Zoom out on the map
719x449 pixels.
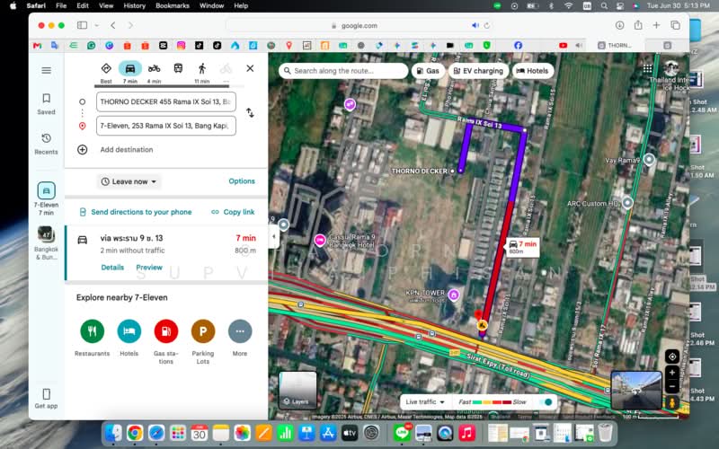(672, 386)
